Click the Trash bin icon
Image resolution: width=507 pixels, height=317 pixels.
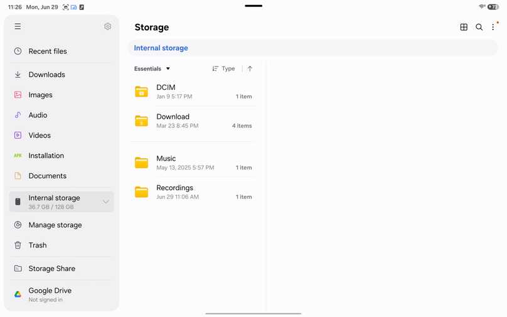(18, 245)
